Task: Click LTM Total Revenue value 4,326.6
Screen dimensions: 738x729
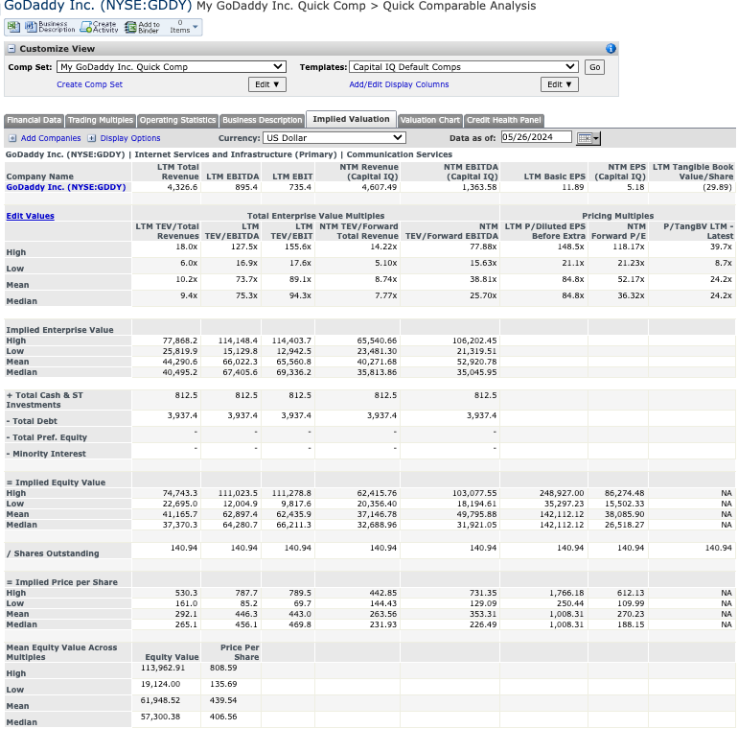Action: (x=182, y=187)
